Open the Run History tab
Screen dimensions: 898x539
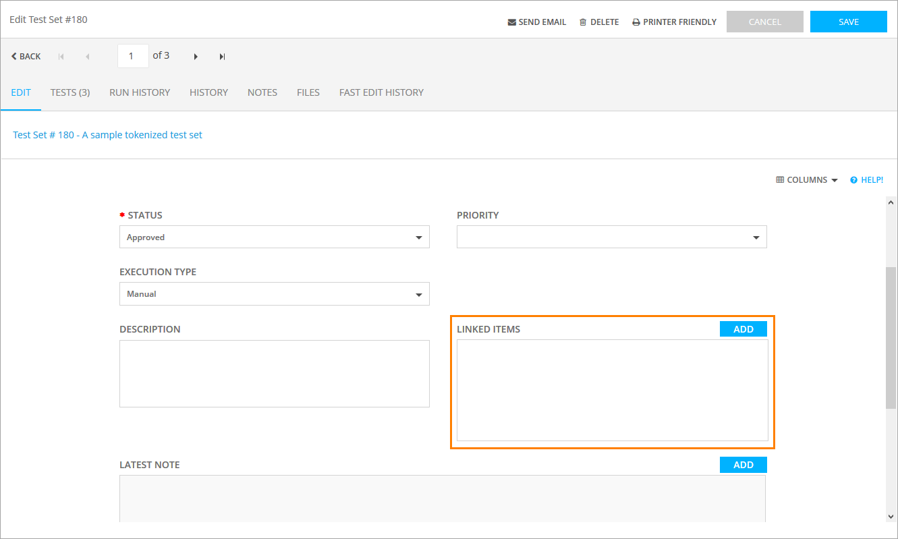point(140,92)
